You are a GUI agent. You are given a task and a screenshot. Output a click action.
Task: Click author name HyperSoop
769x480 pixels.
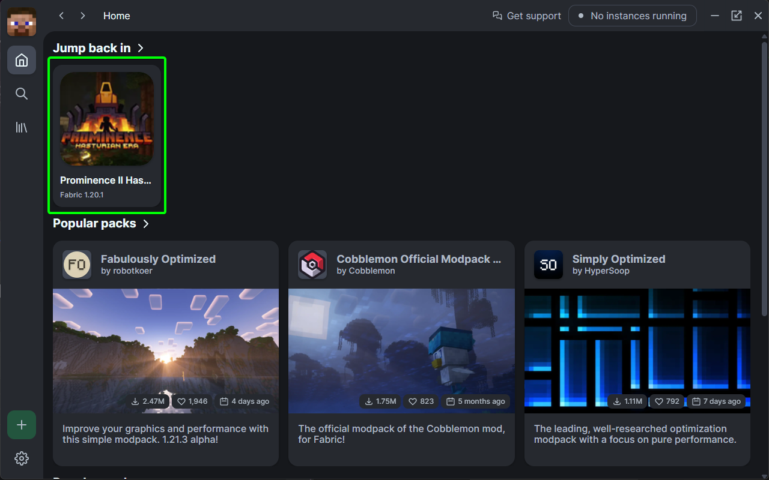(x=606, y=271)
